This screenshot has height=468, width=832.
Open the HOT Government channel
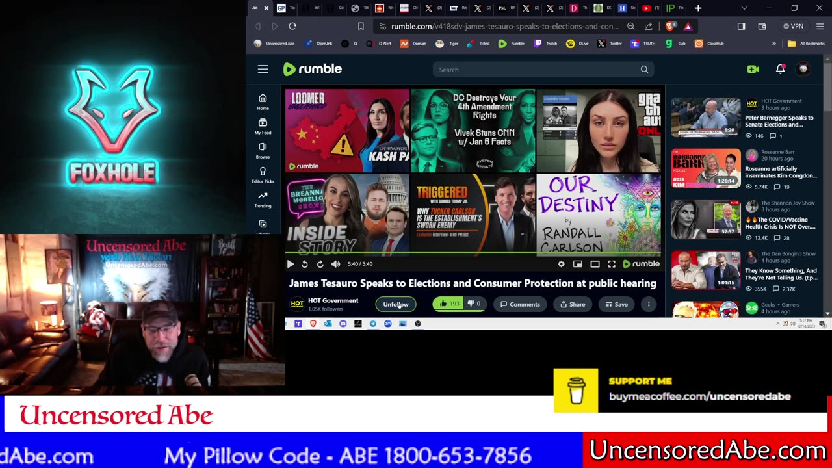pyautogui.click(x=333, y=300)
